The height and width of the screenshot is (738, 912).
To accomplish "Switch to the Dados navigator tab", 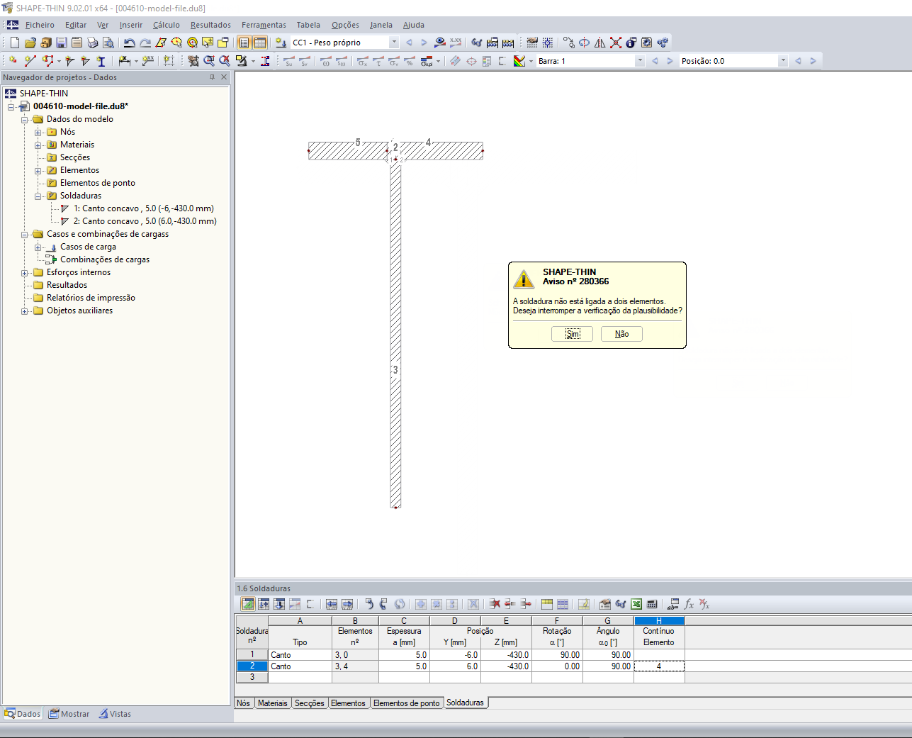I will (23, 714).
